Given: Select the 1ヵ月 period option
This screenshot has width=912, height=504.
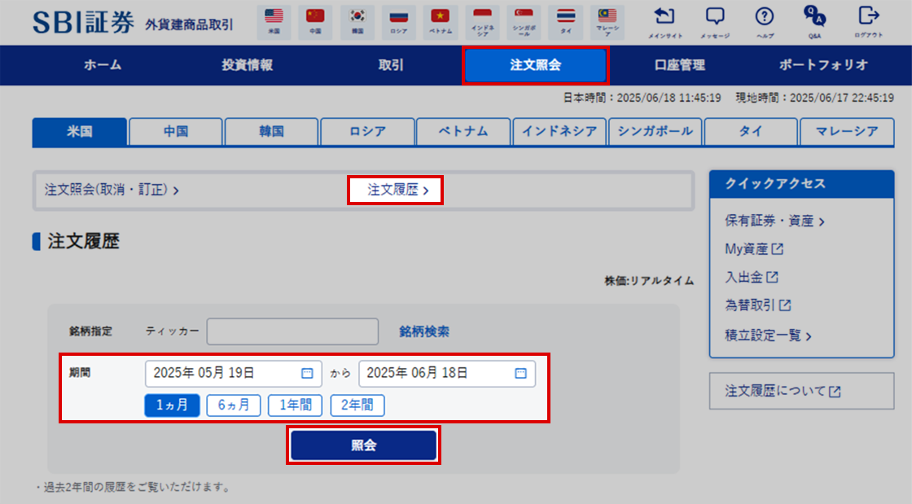Looking at the screenshot, I should coord(172,405).
